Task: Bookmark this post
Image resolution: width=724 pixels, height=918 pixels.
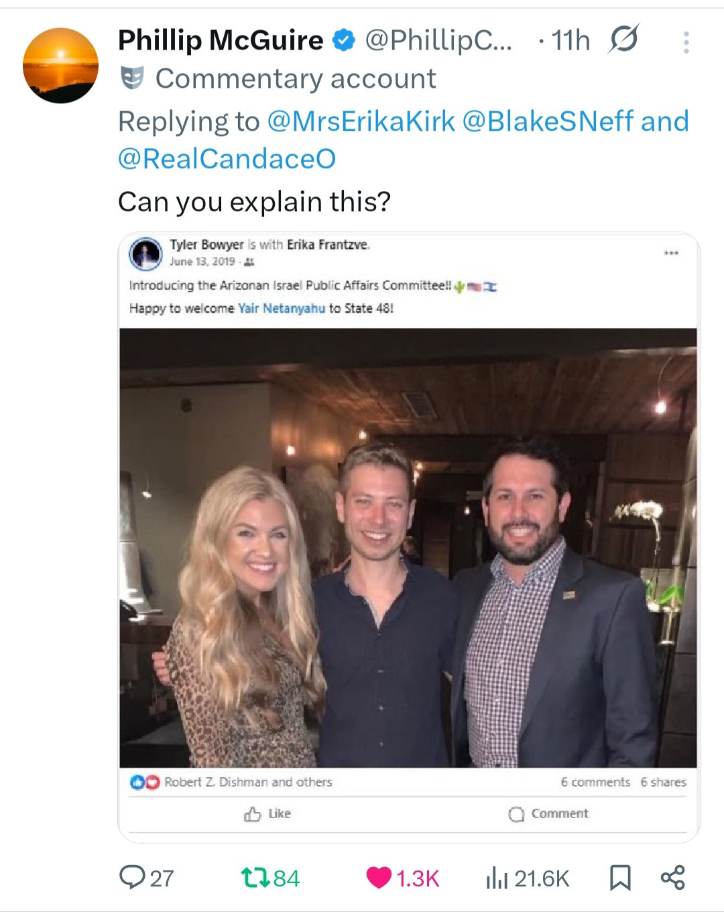Action: tap(620, 877)
